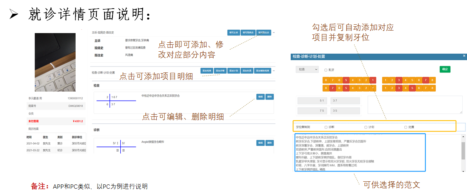Click the 添加诊断 button

coord(221,71)
